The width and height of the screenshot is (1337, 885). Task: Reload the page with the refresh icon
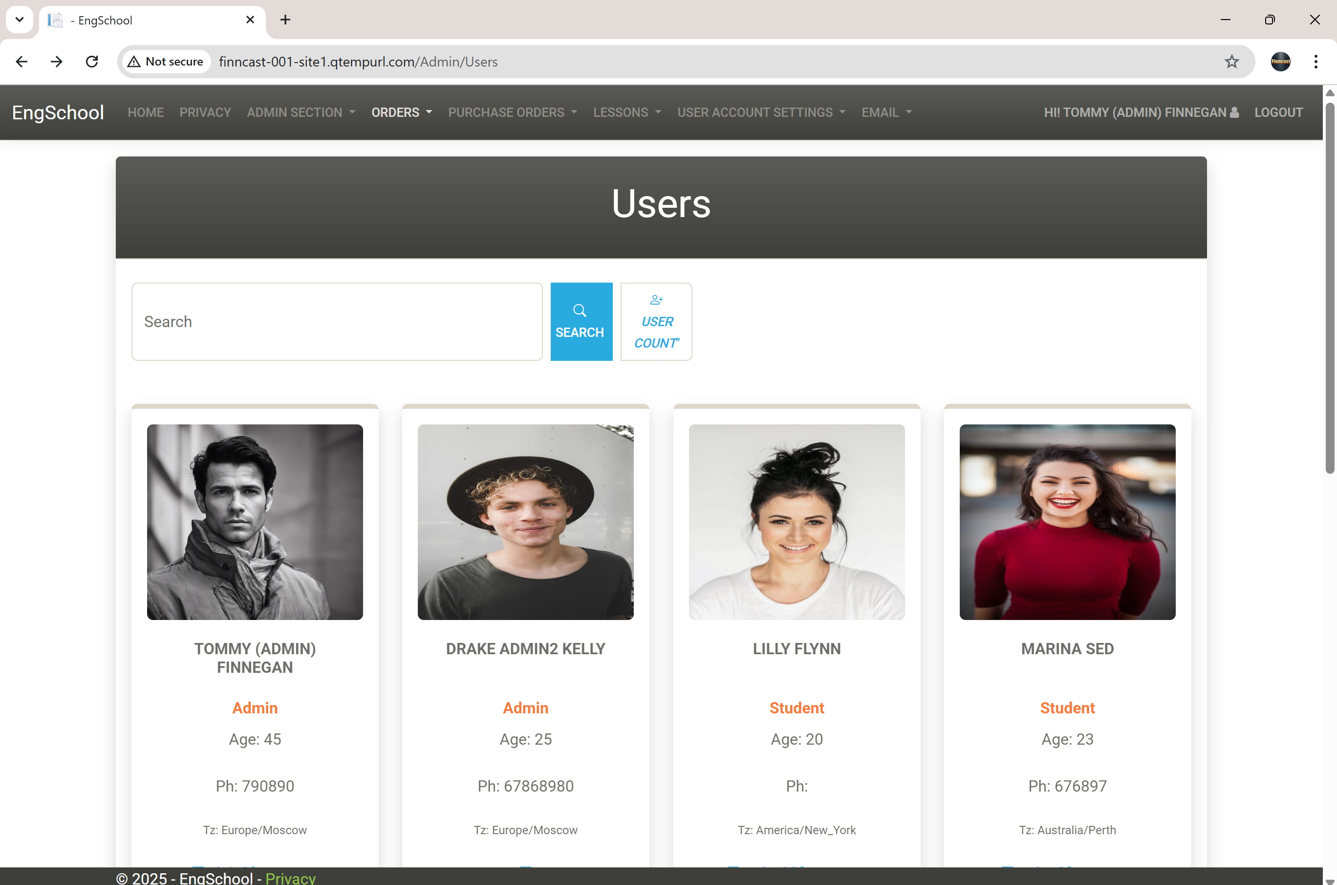click(x=91, y=62)
